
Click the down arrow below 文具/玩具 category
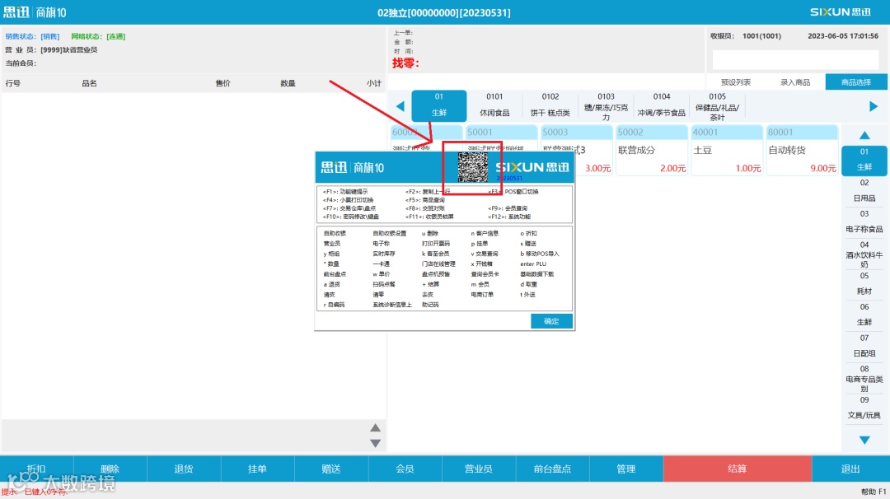pos(864,440)
